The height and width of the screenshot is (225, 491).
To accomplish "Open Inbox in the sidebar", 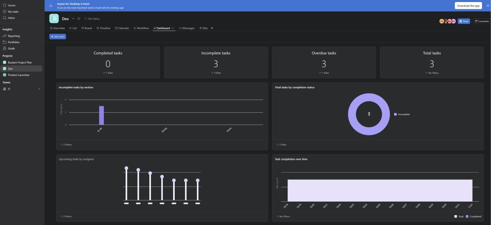I will point(11,18).
